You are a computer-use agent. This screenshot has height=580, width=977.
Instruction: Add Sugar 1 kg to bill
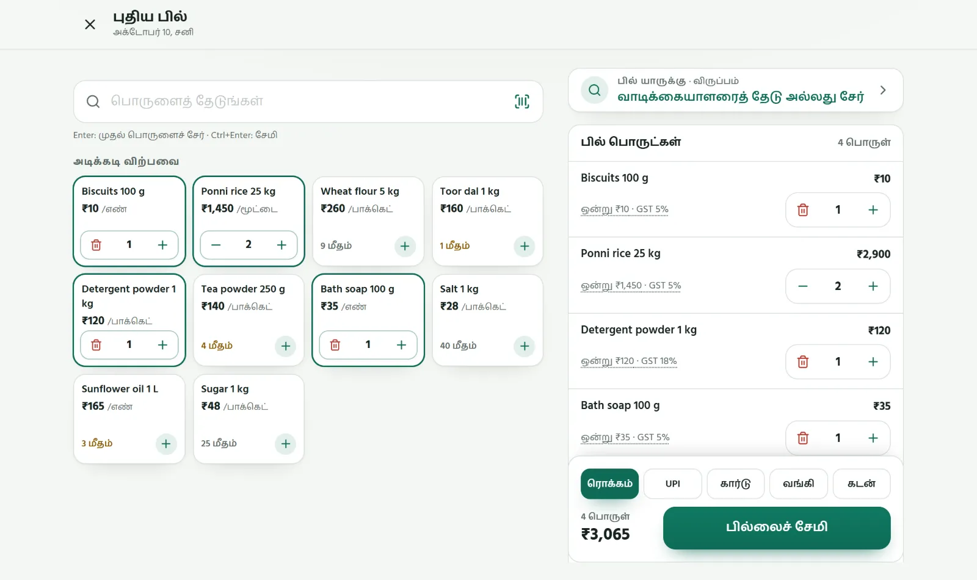286,444
